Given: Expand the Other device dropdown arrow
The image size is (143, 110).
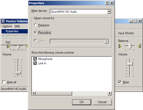Looking at the screenshot, I should (107, 41).
